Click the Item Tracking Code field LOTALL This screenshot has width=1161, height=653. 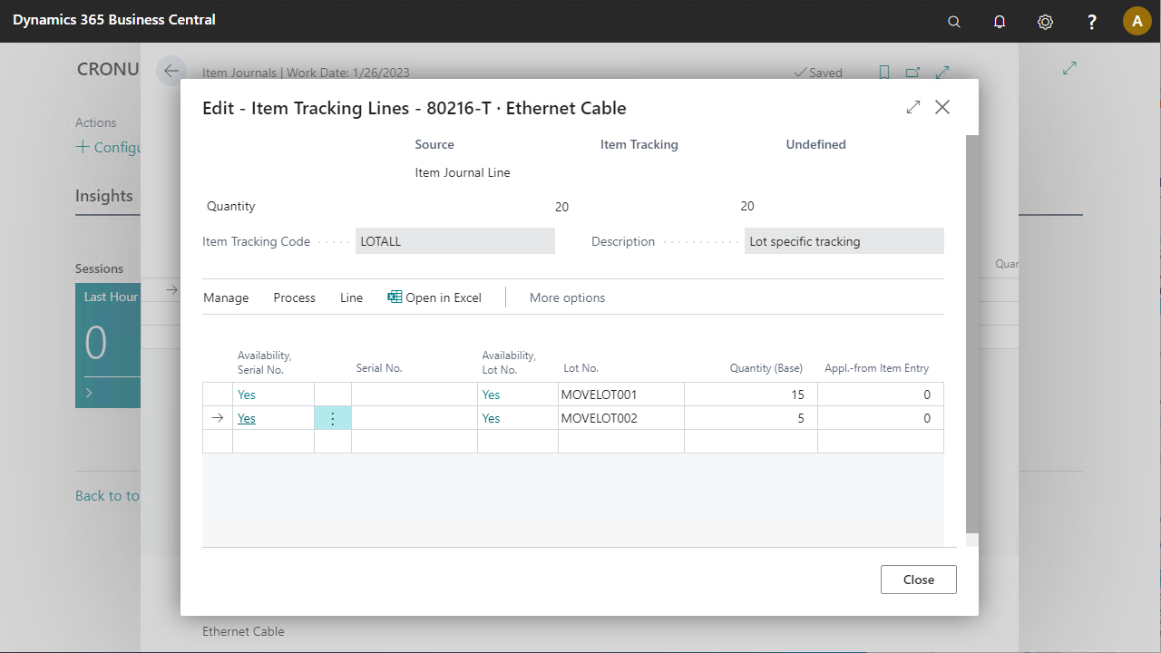coord(455,241)
